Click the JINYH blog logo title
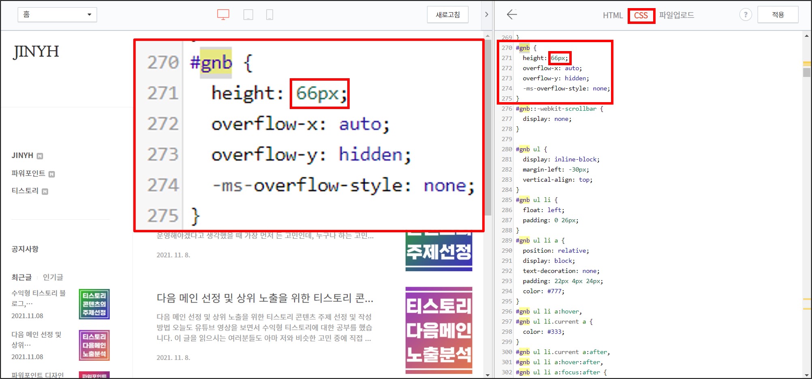Screen dimensions: 812x379 (x=36, y=51)
